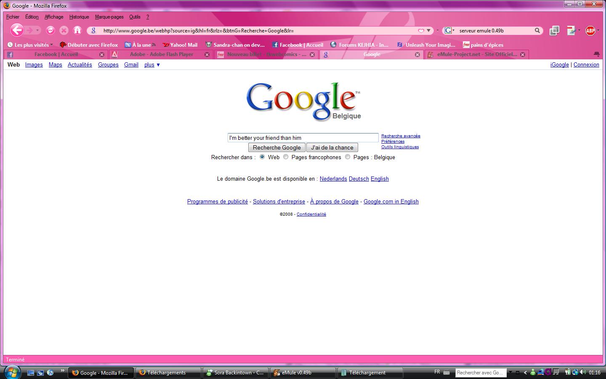Open the Affichage menu
This screenshot has height=379, width=606.
click(54, 17)
